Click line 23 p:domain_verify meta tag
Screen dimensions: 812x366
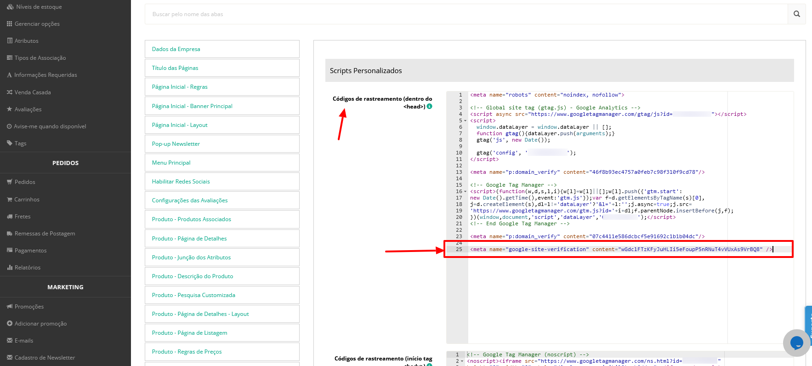tap(587, 236)
